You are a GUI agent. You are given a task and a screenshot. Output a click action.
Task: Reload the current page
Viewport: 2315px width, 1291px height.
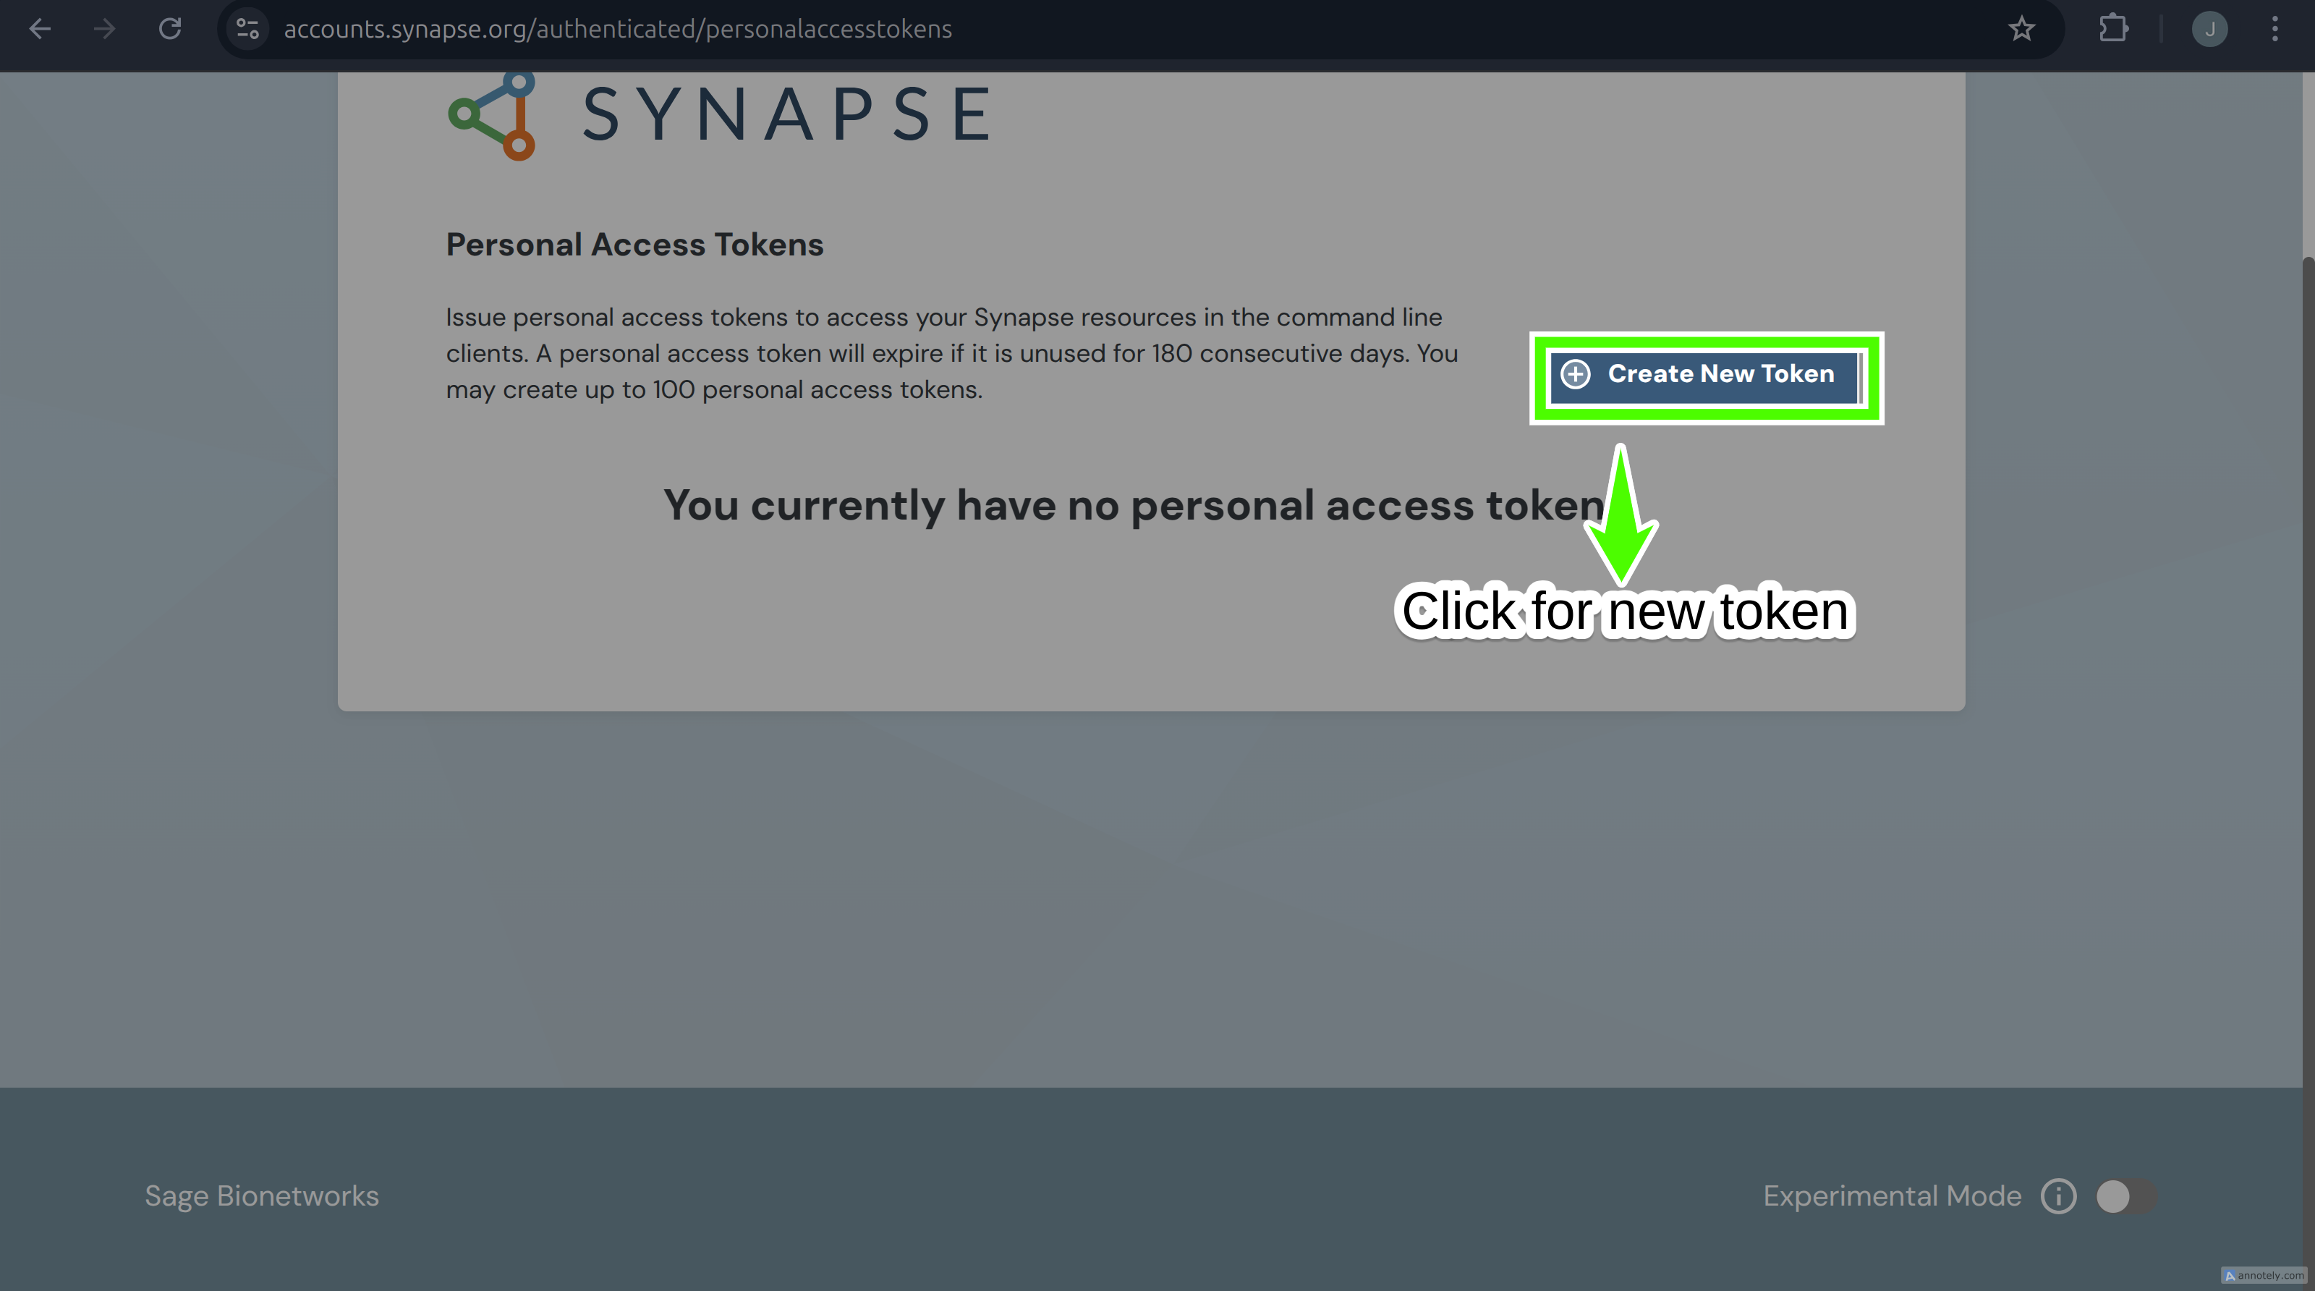coord(170,29)
